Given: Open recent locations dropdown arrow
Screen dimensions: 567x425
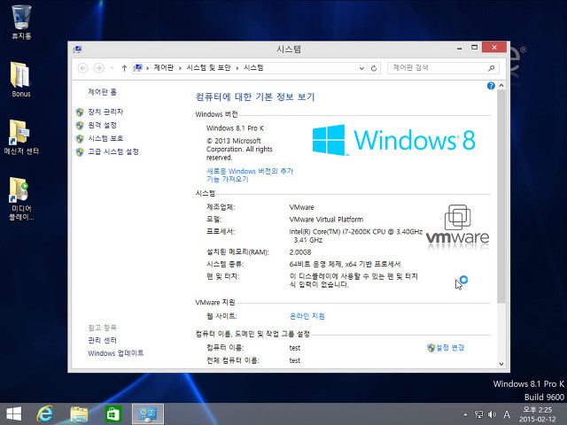Looking at the screenshot, I should pos(112,68).
